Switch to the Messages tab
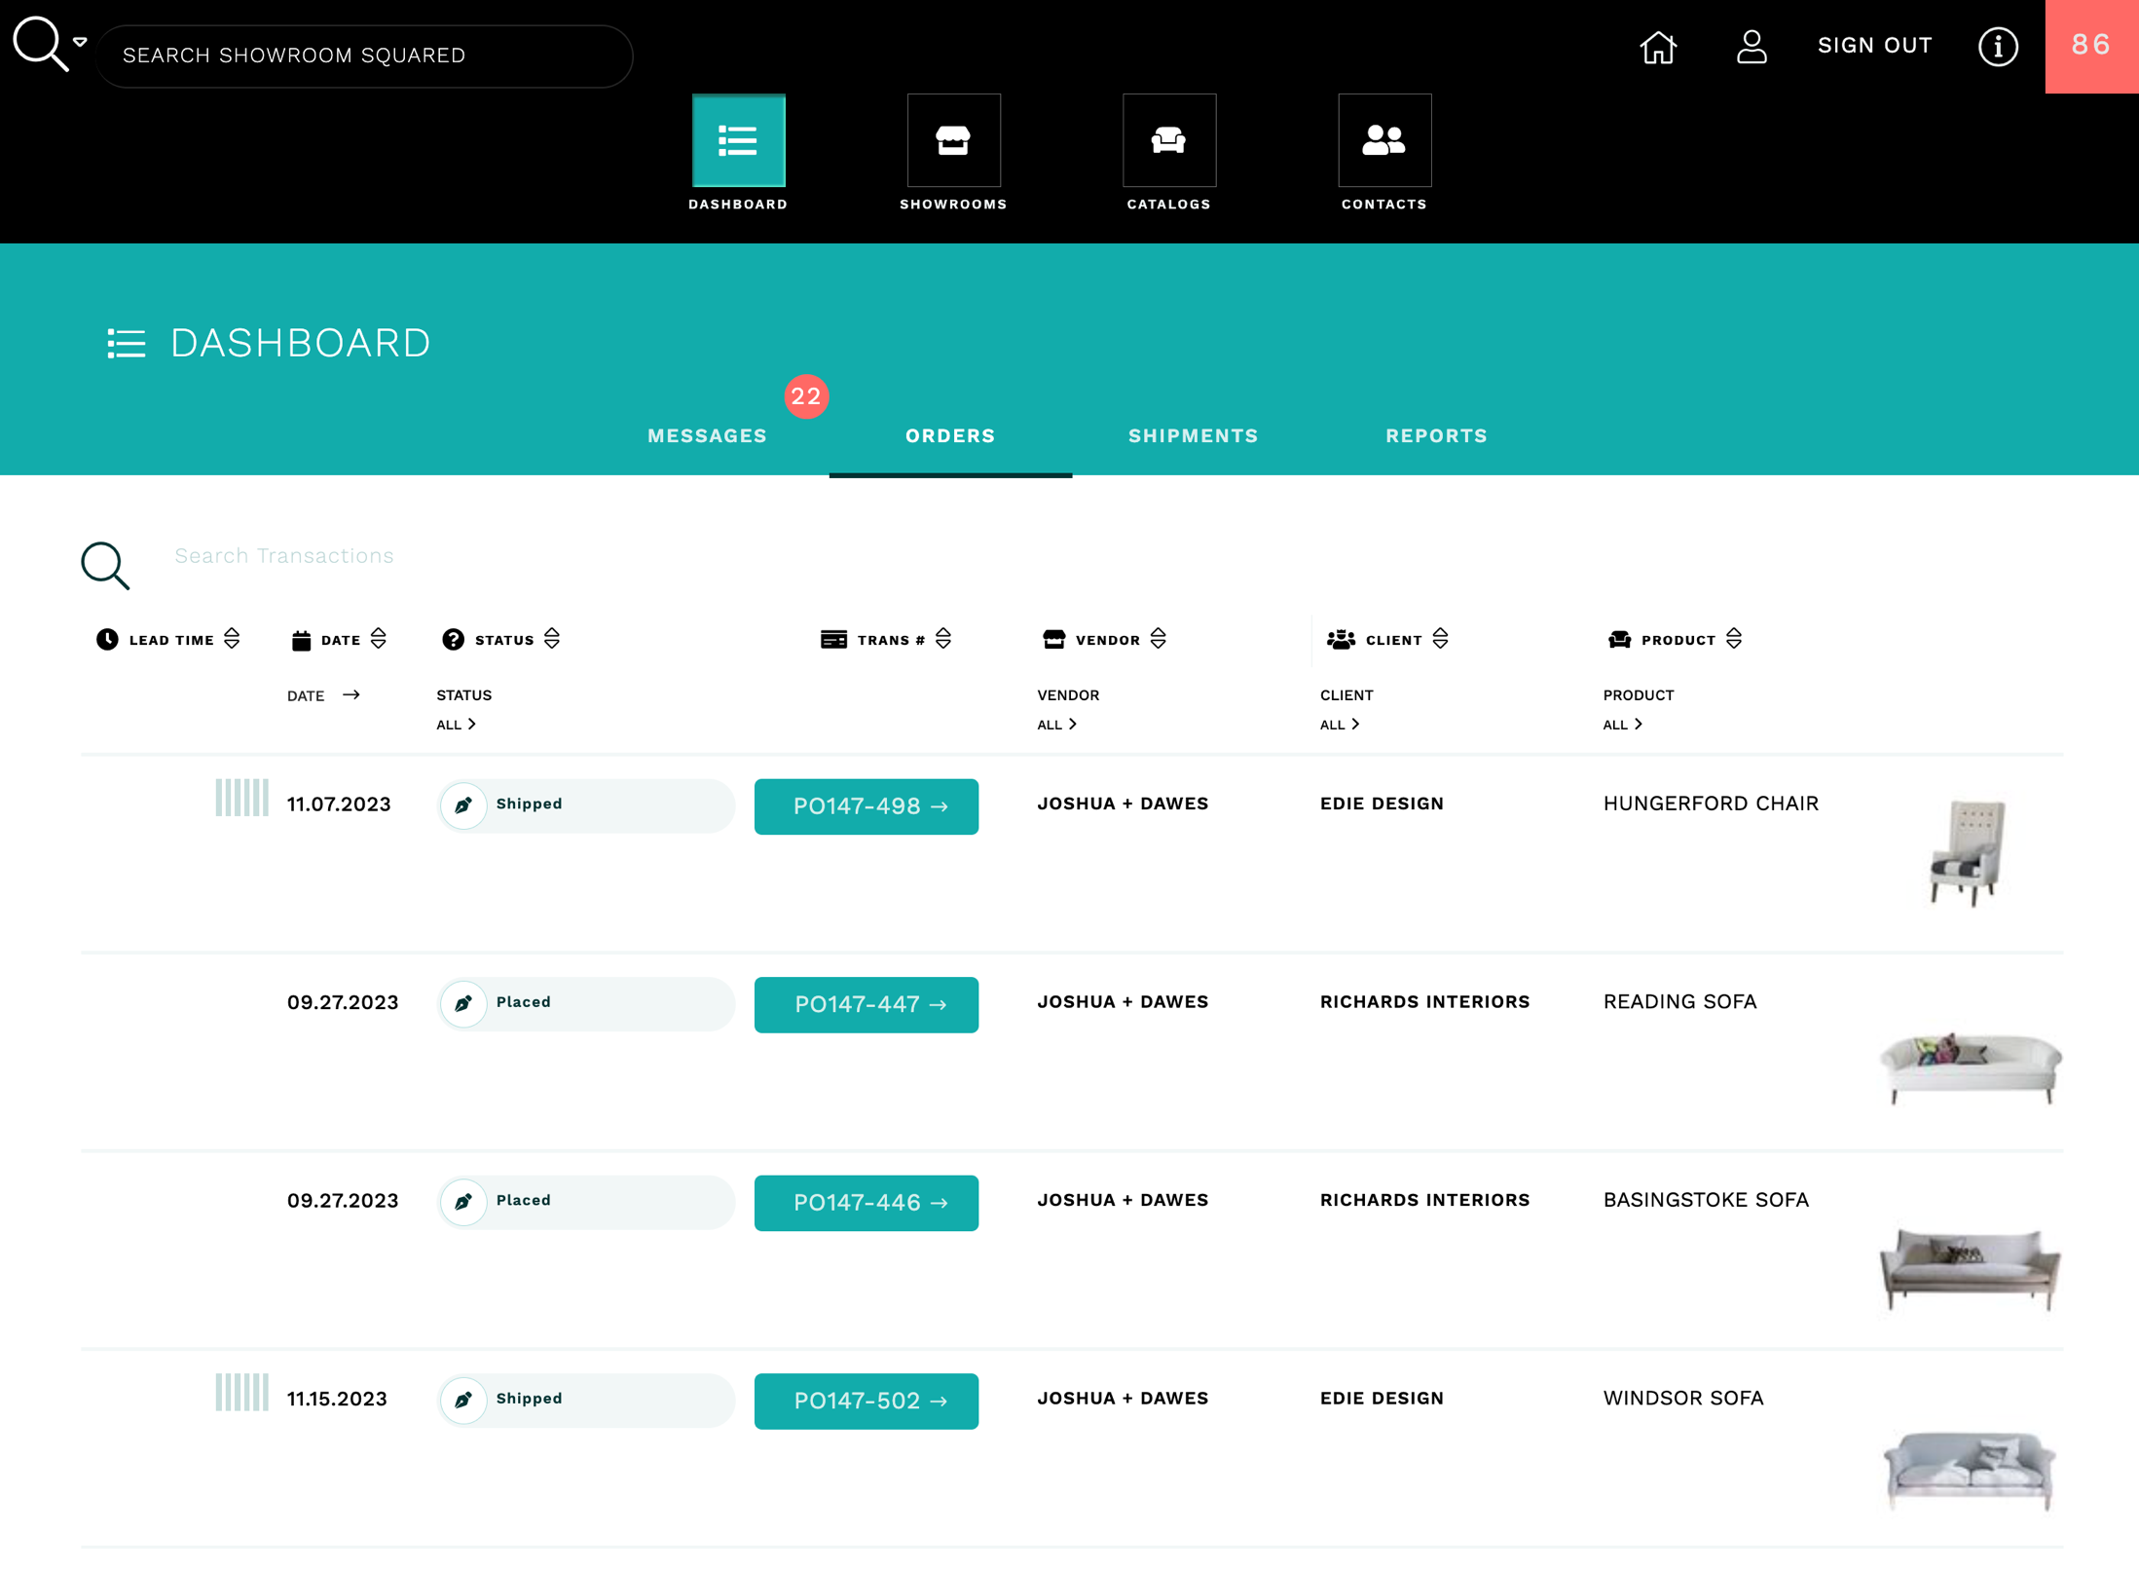2139x1571 pixels. (707, 435)
